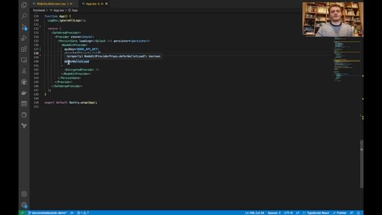Viewport: 382px width, 215px height.
Task: Open the Source Control view with the badge
Action: click(24, 27)
